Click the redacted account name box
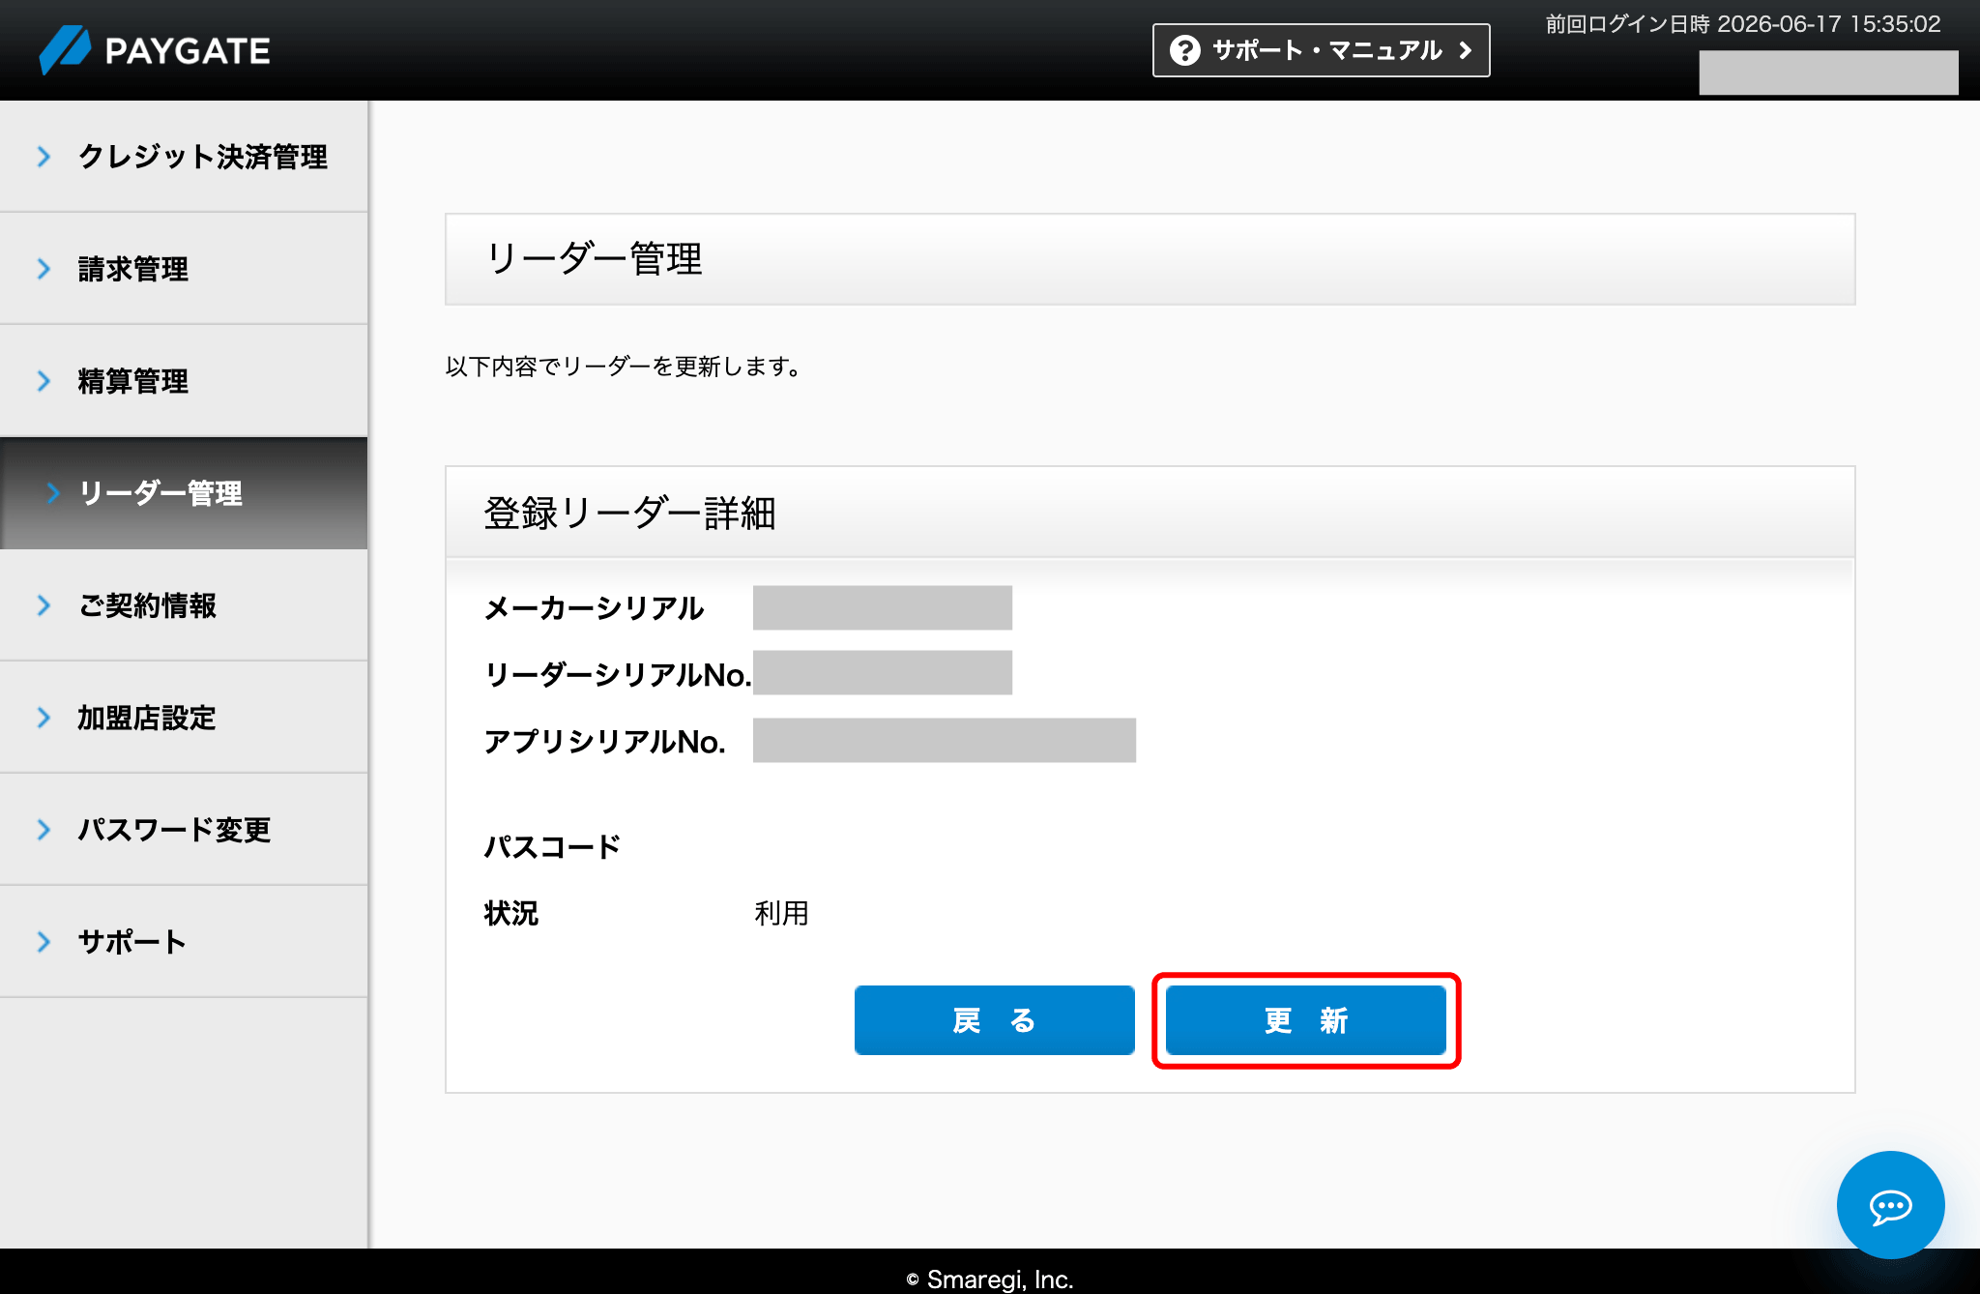The width and height of the screenshot is (1980, 1294). 1829,73
